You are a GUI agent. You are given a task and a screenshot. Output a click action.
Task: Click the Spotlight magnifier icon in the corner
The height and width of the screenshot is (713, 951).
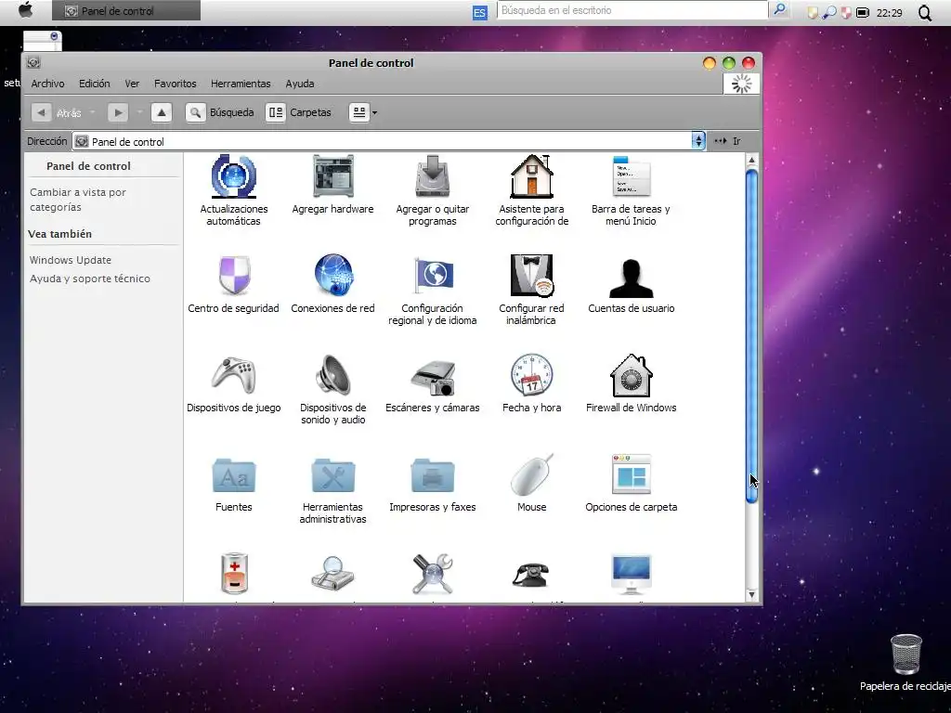[924, 12]
